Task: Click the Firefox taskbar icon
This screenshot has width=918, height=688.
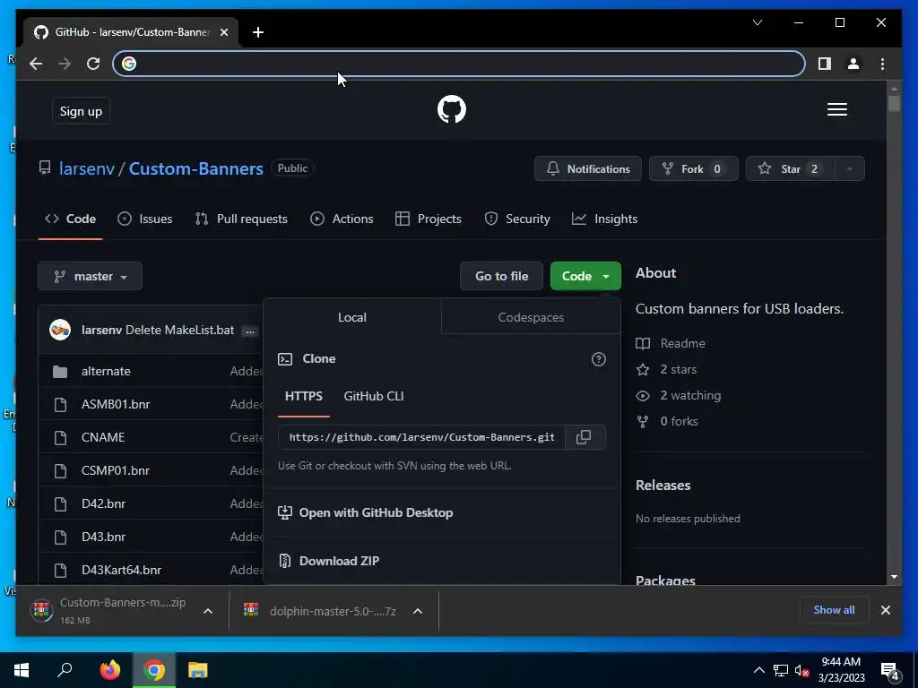Action: click(110, 670)
